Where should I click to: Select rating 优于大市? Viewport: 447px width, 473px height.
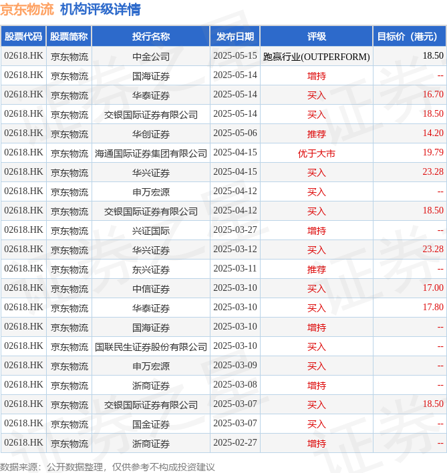point(317,153)
